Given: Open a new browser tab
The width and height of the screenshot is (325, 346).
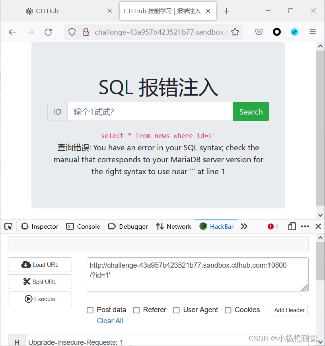Looking at the screenshot, I should (226, 11).
